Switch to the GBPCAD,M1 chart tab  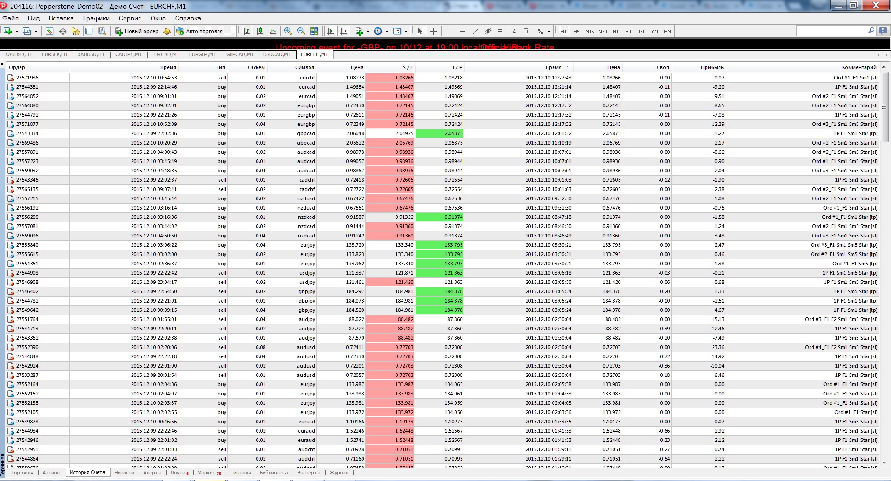[240, 54]
